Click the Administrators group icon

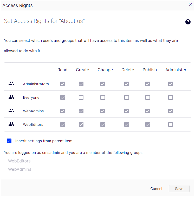(11, 83)
